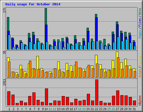The height and width of the screenshot is (112, 143).
Task: Click the tallest red KBytes bar on day 22
Action: [97, 92]
